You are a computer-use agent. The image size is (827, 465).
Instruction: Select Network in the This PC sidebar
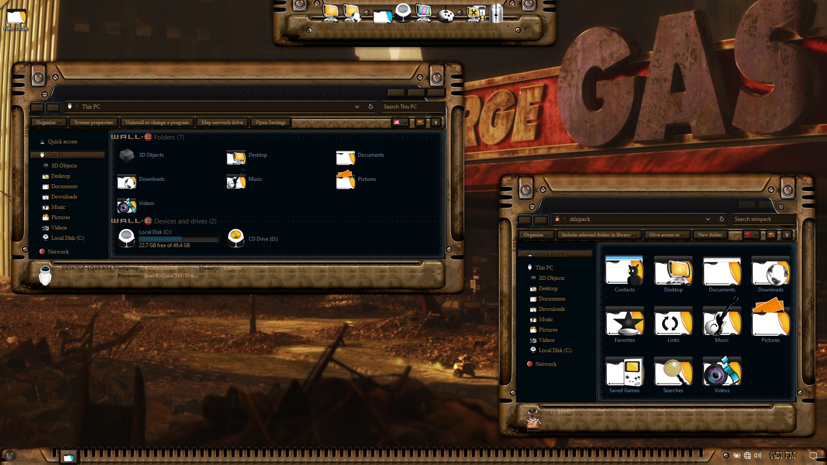tap(58, 252)
